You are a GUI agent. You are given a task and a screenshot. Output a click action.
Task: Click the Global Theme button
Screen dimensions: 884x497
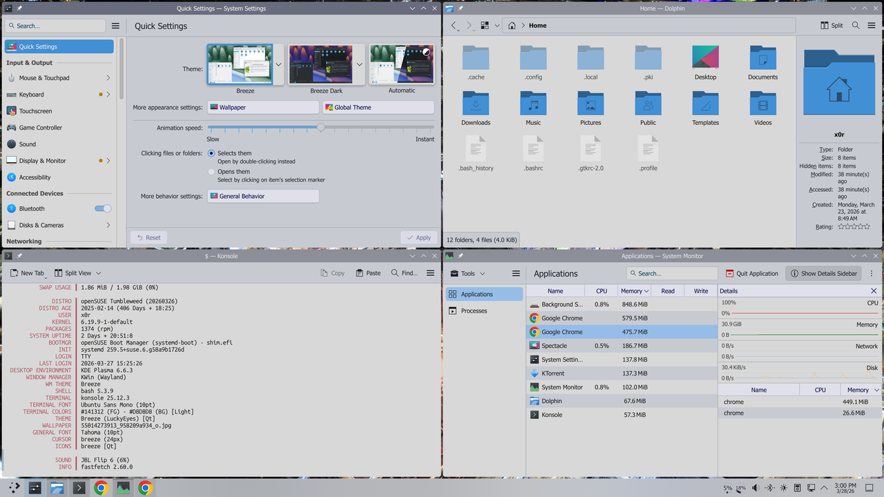point(378,108)
